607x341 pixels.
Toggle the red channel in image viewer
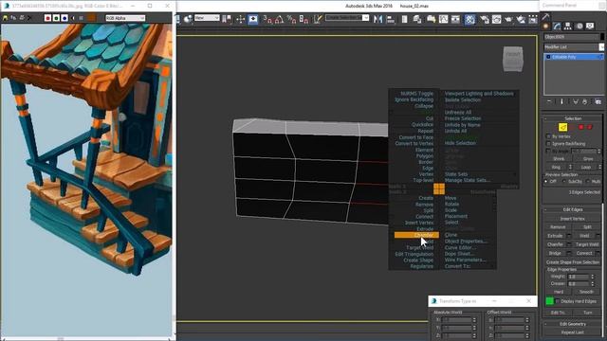[47, 18]
